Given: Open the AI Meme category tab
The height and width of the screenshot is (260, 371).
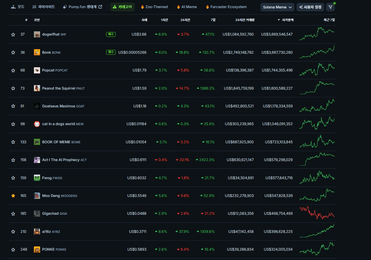Looking at the screenshot, I should [187, 7].
